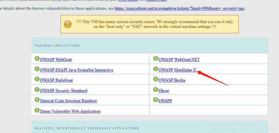Open the OWASP Bricks link
Viewport: 279px width, 133px height.
pos(172,80)
